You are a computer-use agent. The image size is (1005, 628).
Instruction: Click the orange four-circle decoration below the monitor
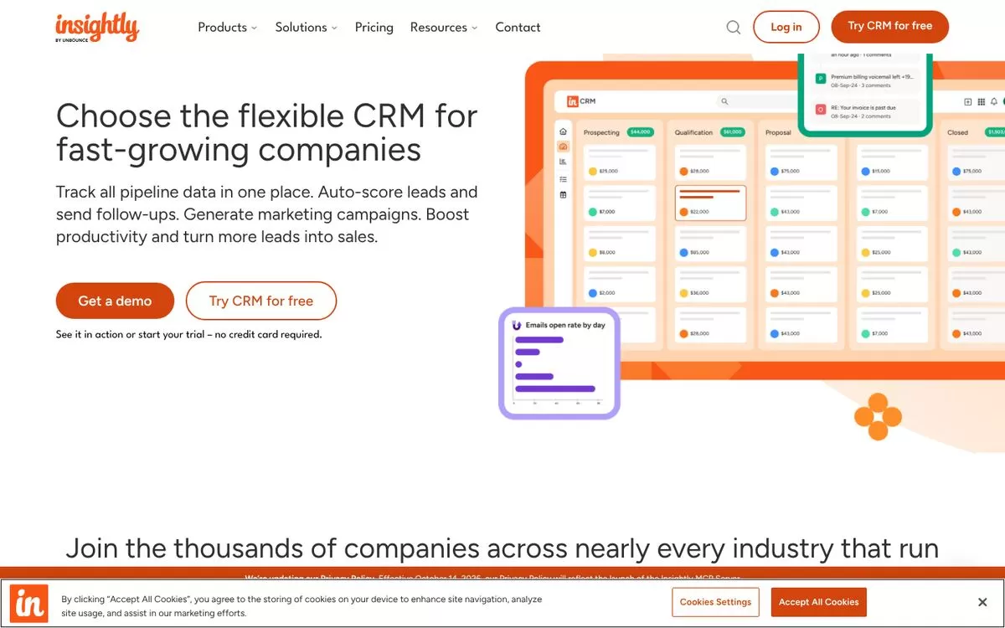coord(878,416)
